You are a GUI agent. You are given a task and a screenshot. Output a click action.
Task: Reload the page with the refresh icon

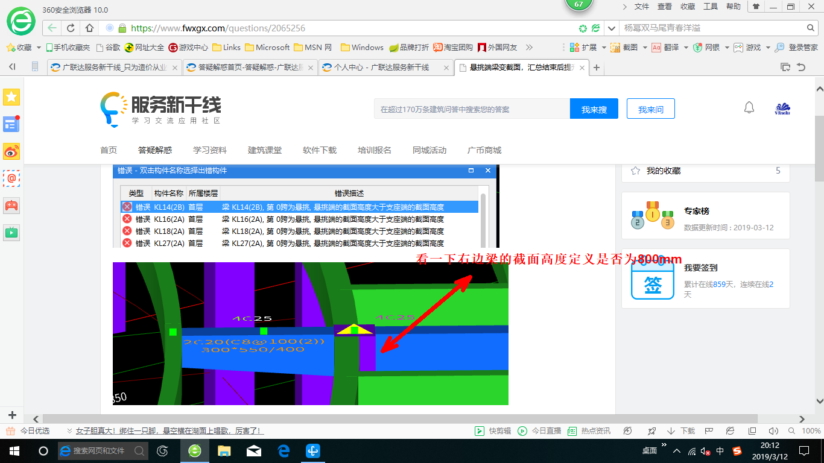pos(71,28)
